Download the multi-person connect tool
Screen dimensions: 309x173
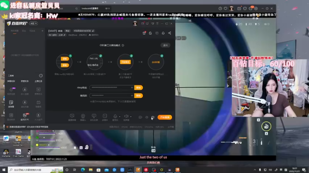(x=25, y=91)
